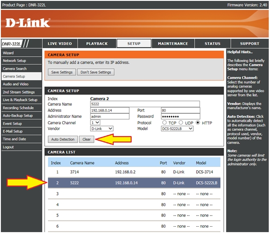Image resolution: width=270 pixels, height=233 pixels.
Task: Switch to the Live Video tab
Action: click(x=60, y=44)
